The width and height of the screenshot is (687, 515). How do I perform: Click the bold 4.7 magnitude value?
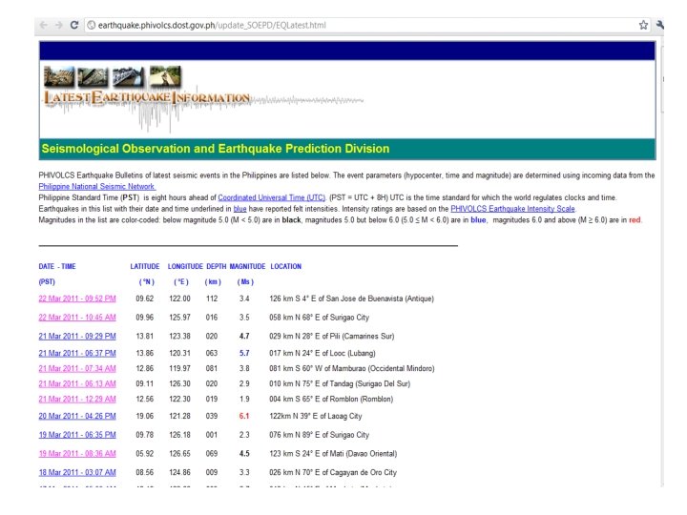click(x=244, y=337)
